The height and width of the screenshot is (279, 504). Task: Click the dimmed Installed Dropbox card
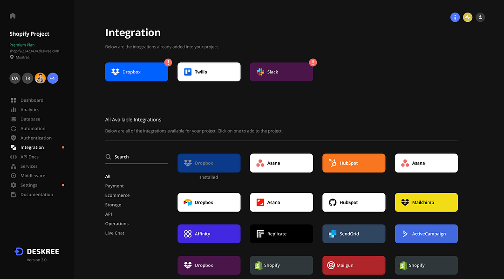click(209, 163)
